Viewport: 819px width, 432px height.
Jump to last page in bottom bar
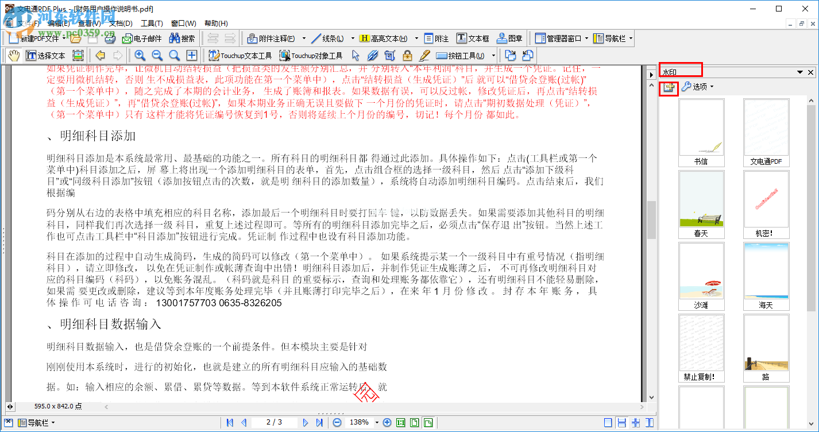pyautogui.click(x=319, y=422)
